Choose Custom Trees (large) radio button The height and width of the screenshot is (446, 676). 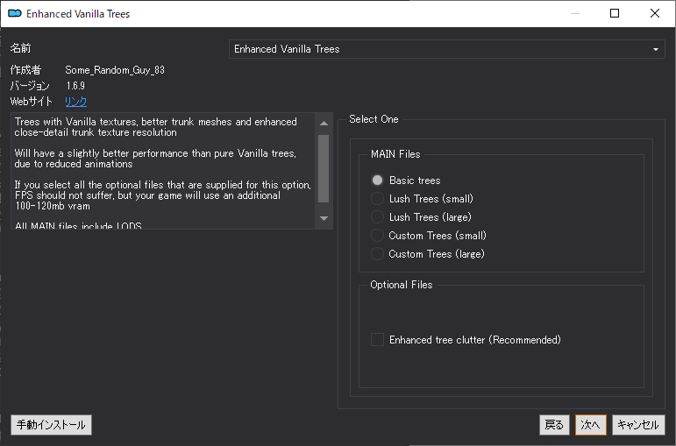pyautogui.click(x=378, y=254)
